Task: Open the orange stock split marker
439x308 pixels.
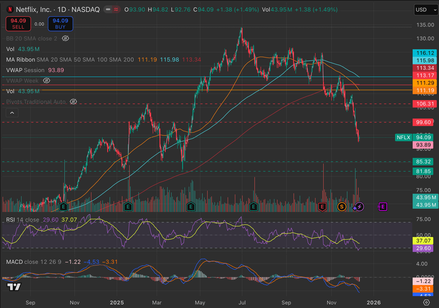Action: 342,207
